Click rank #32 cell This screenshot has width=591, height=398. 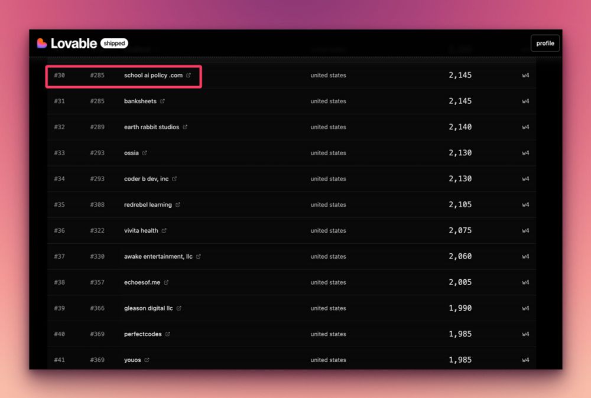click(59, 128)
